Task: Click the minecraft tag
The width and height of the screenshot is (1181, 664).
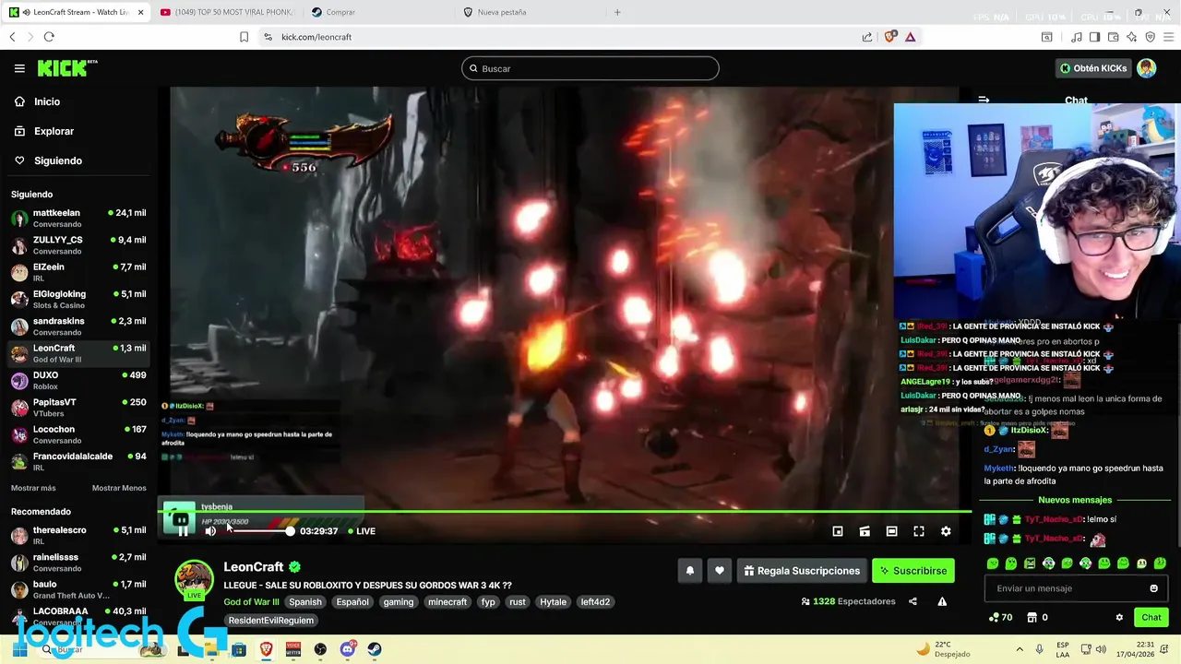Action: click(447, 602)
